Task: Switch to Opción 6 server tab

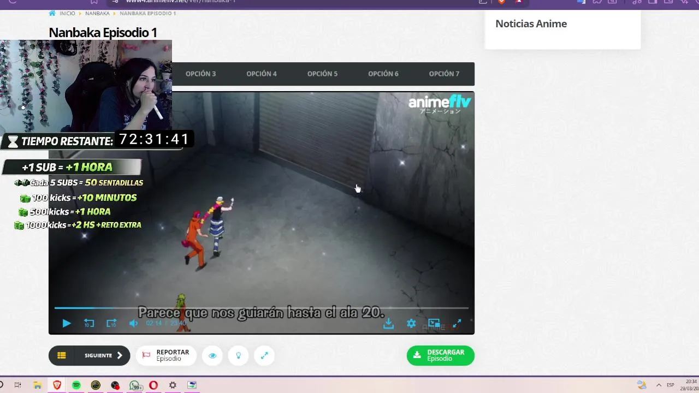Action: point(383,74)
